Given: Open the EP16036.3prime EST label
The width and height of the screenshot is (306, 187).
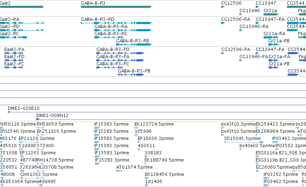Looking at the screenshot, I should point(156,139).
